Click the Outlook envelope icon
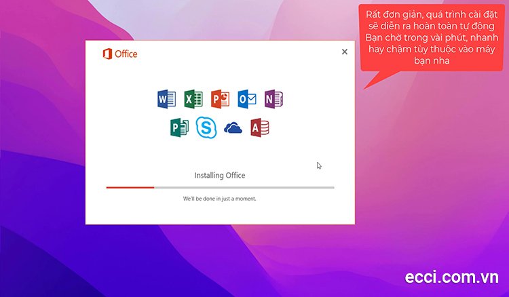Screen dimensions: 509x297 (247, 99)
